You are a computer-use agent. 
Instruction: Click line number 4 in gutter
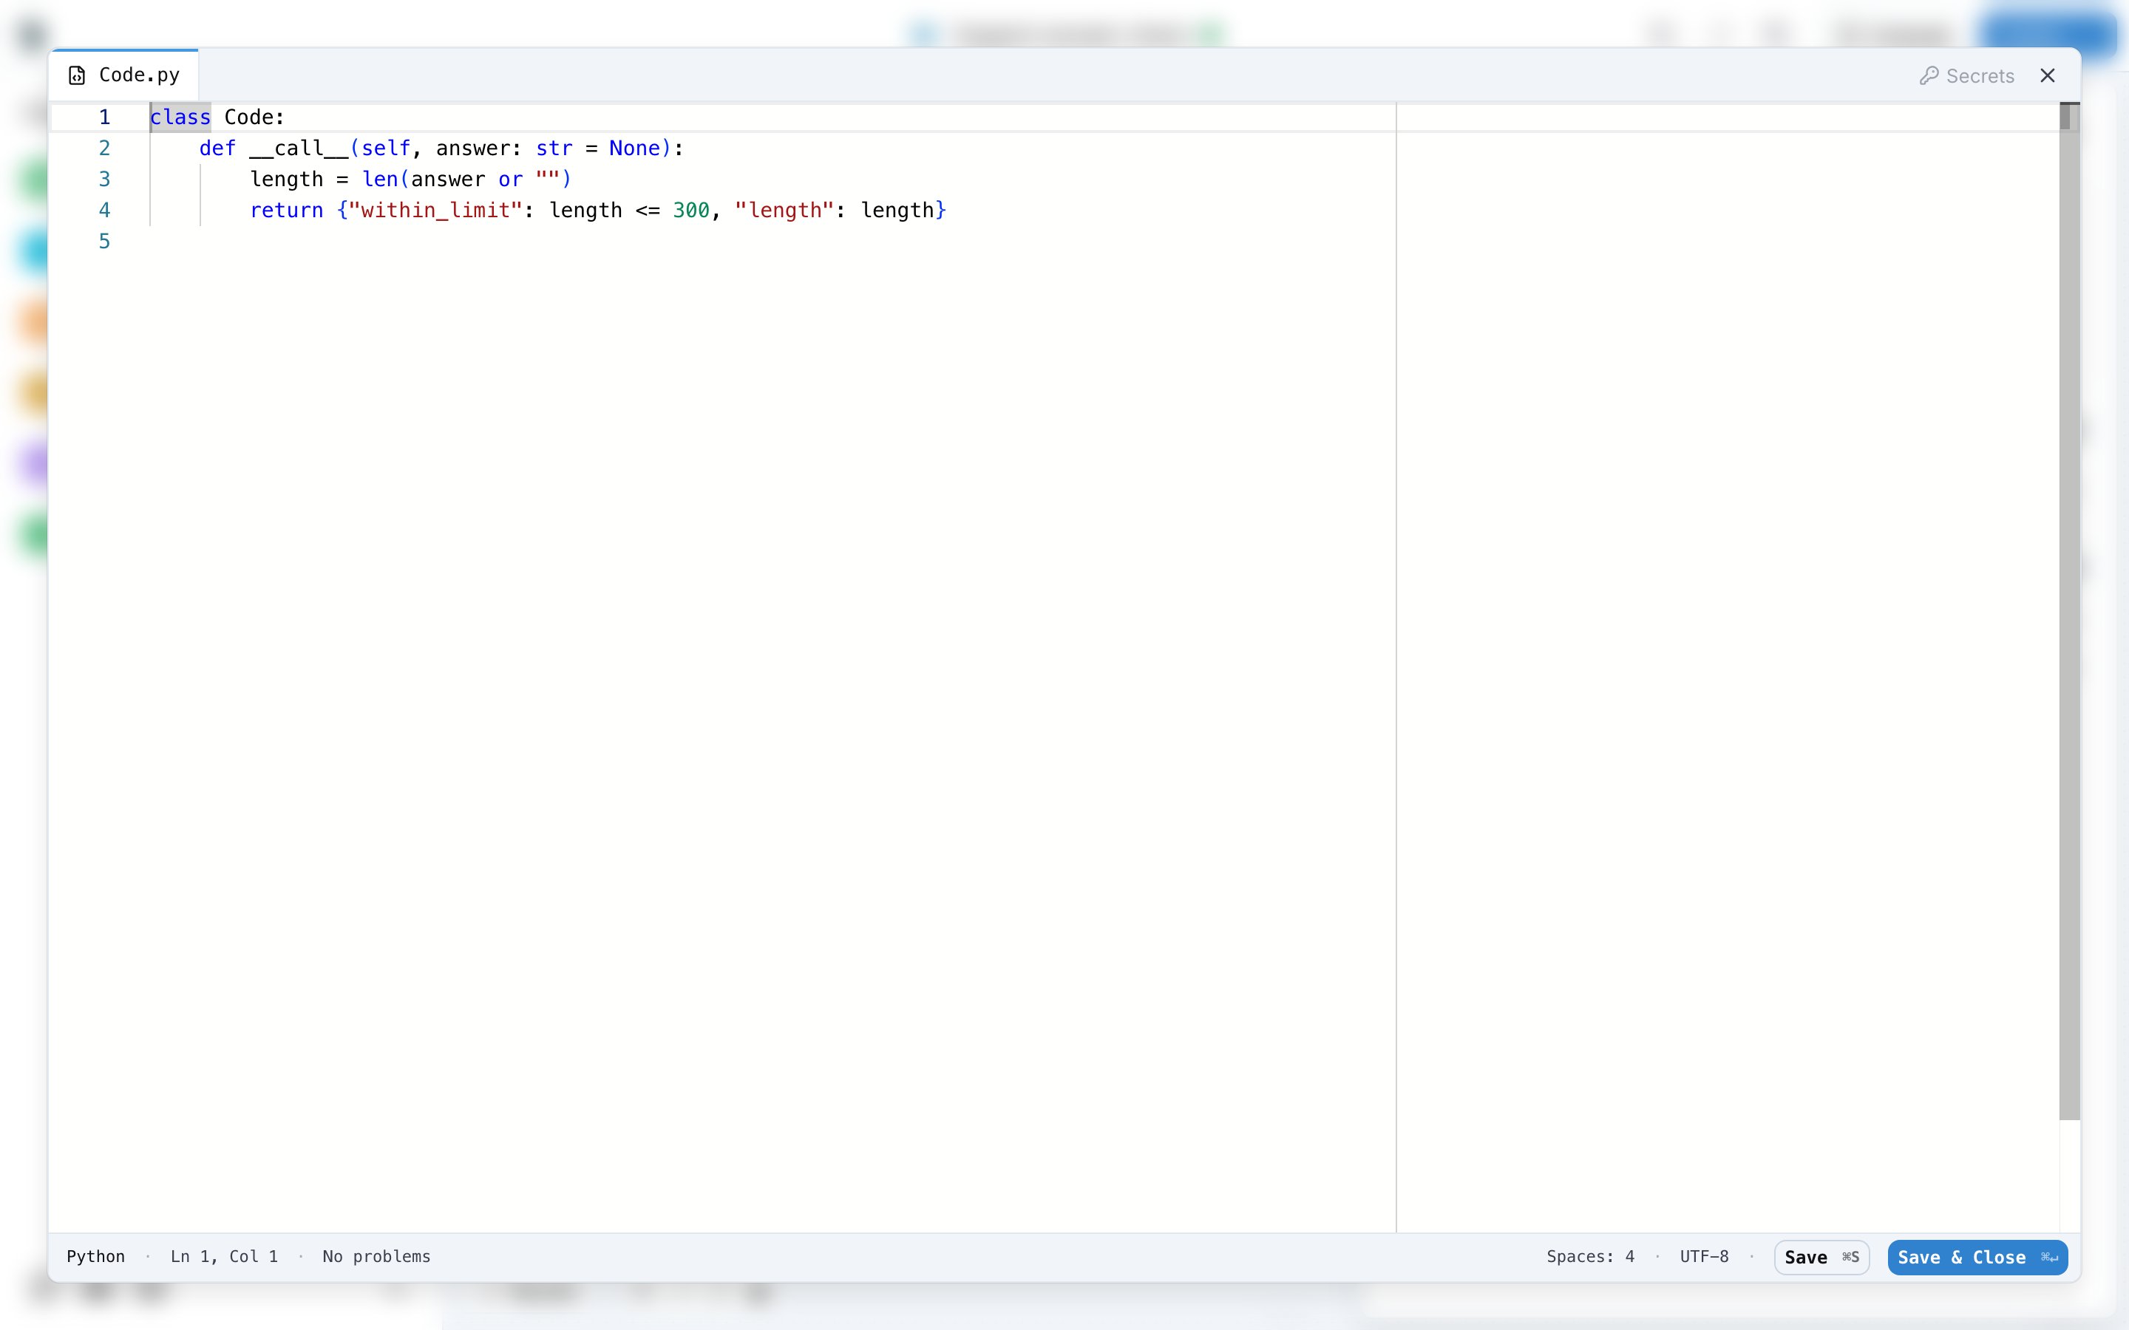click(105, 211)
